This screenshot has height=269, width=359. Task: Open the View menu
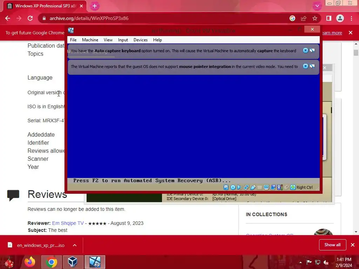click(x=108, y=40)
